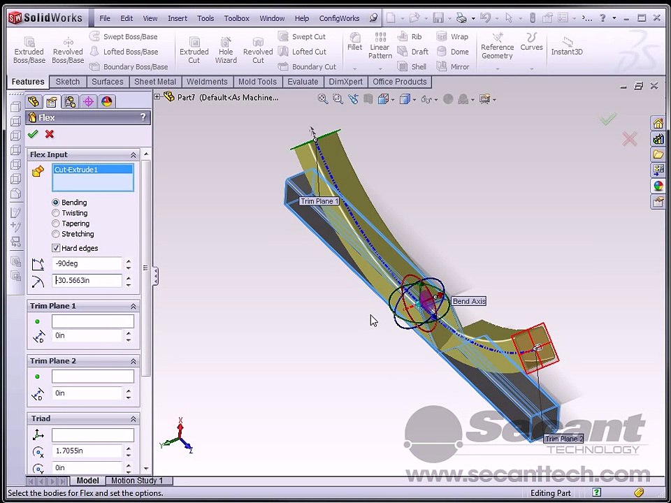Screen dimensions: 671x503
Task: Choose Lofted Boss/Base tool
Action: [124, 52]
